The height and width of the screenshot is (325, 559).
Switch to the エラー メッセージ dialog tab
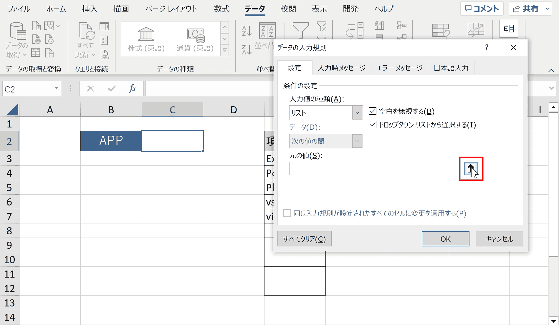point(400,68)
